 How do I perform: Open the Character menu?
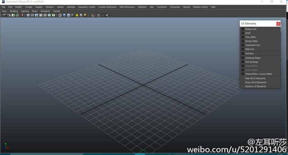tap(175, 7)
